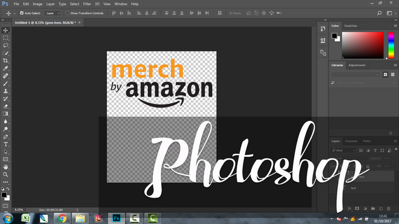
Task: Click inside the red color picker field
Action: 363,45
